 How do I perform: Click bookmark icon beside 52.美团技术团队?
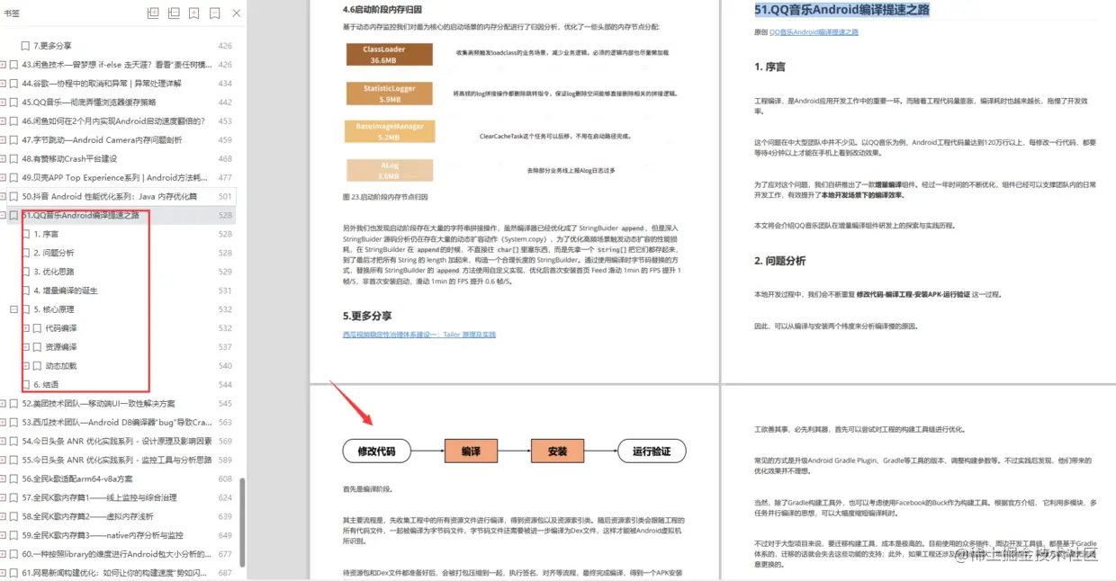[13, 404]
